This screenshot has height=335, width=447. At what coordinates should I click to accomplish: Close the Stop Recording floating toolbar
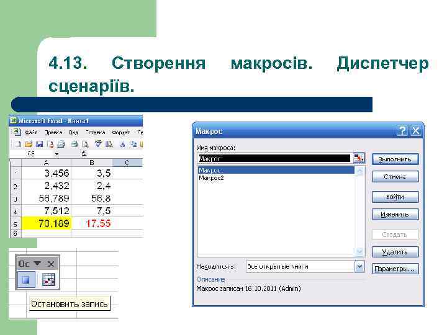[51, 264]
